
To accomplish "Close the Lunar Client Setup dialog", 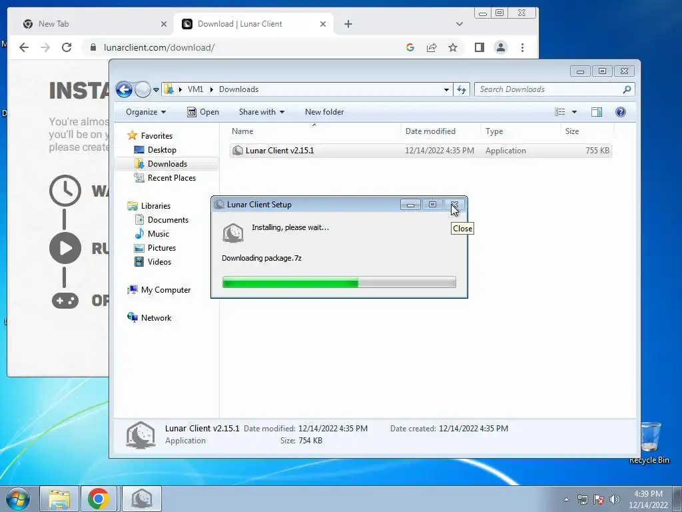I will point(454,205).
